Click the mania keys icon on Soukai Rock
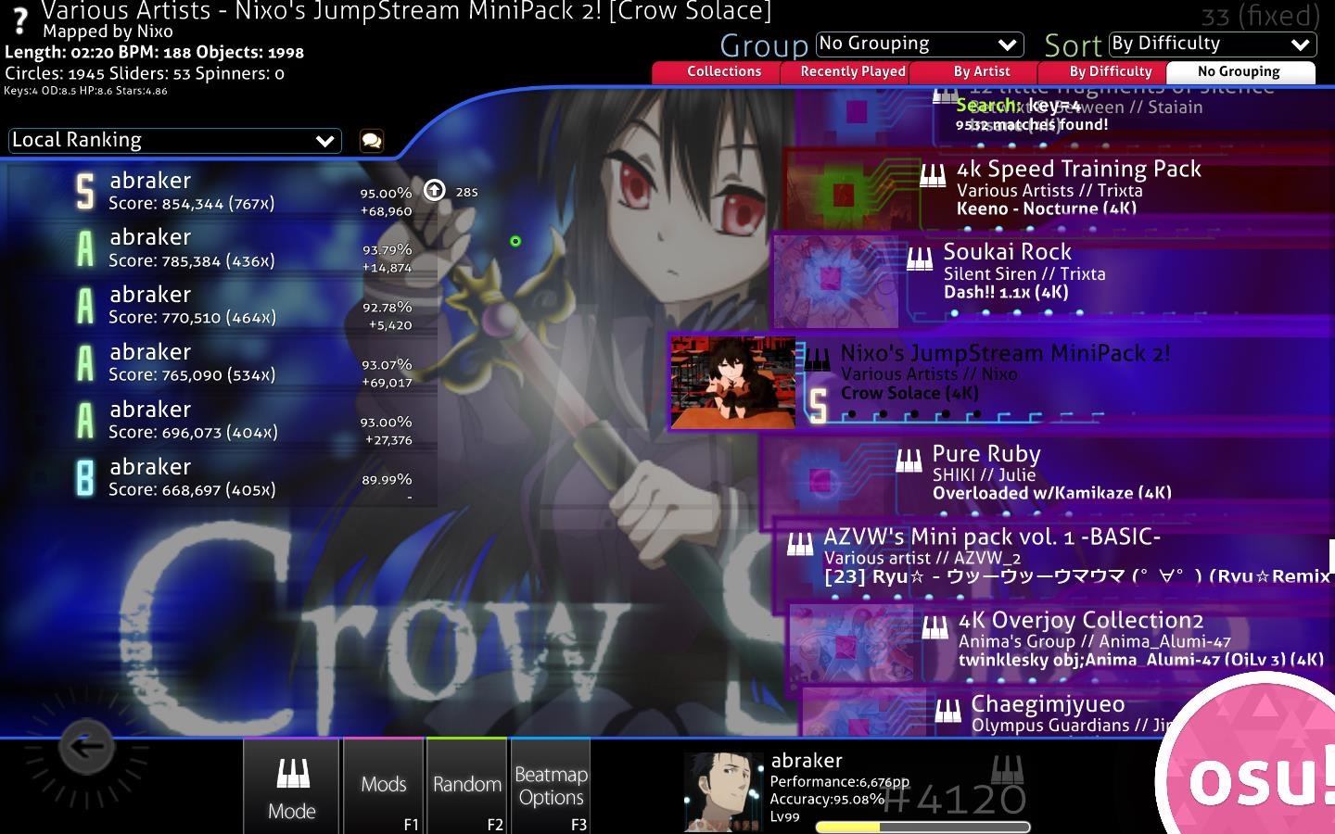 click(919, 259)
